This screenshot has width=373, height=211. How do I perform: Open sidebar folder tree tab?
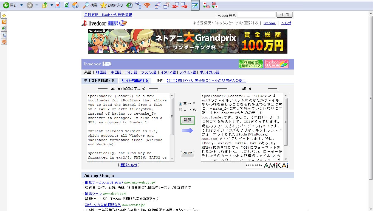4,35
